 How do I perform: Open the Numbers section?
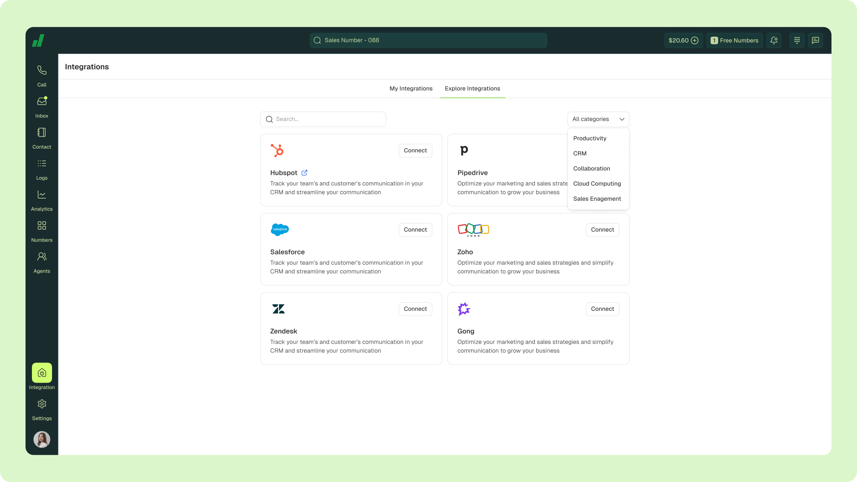[x=42, y=231]
